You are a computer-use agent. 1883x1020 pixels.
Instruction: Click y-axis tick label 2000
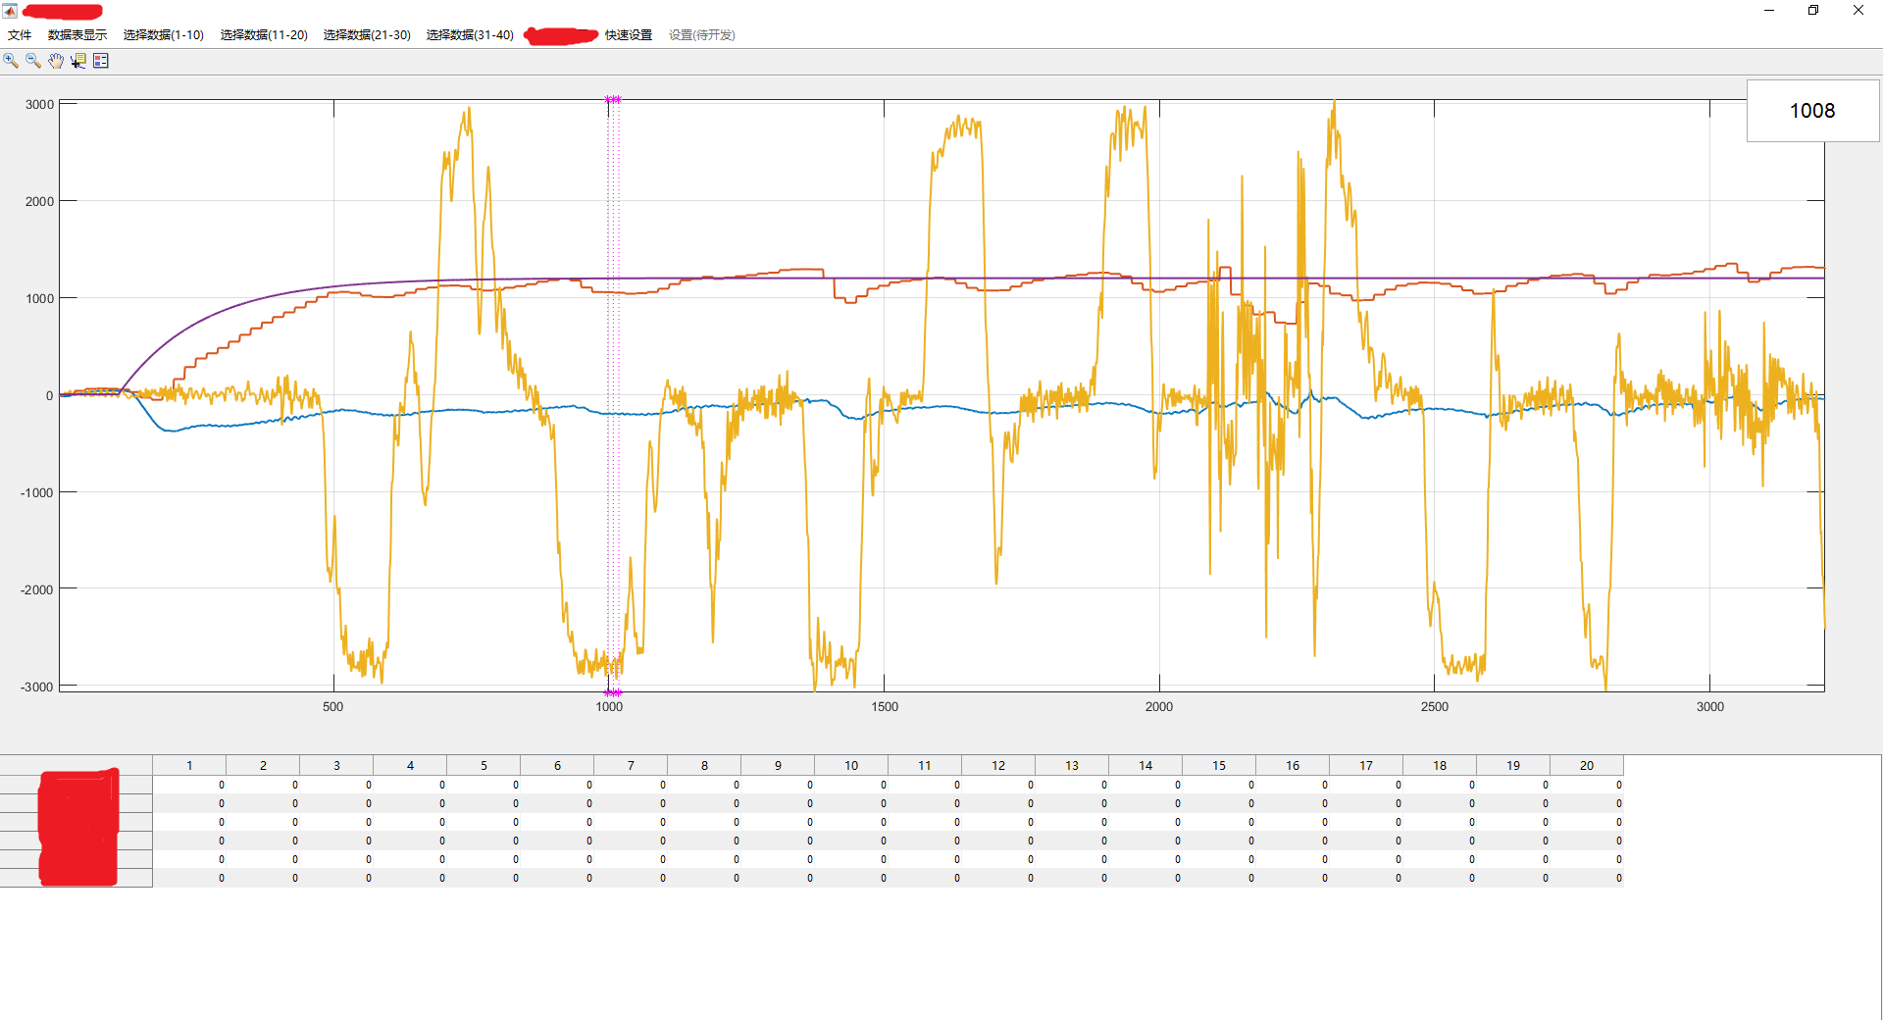(39, 201)
